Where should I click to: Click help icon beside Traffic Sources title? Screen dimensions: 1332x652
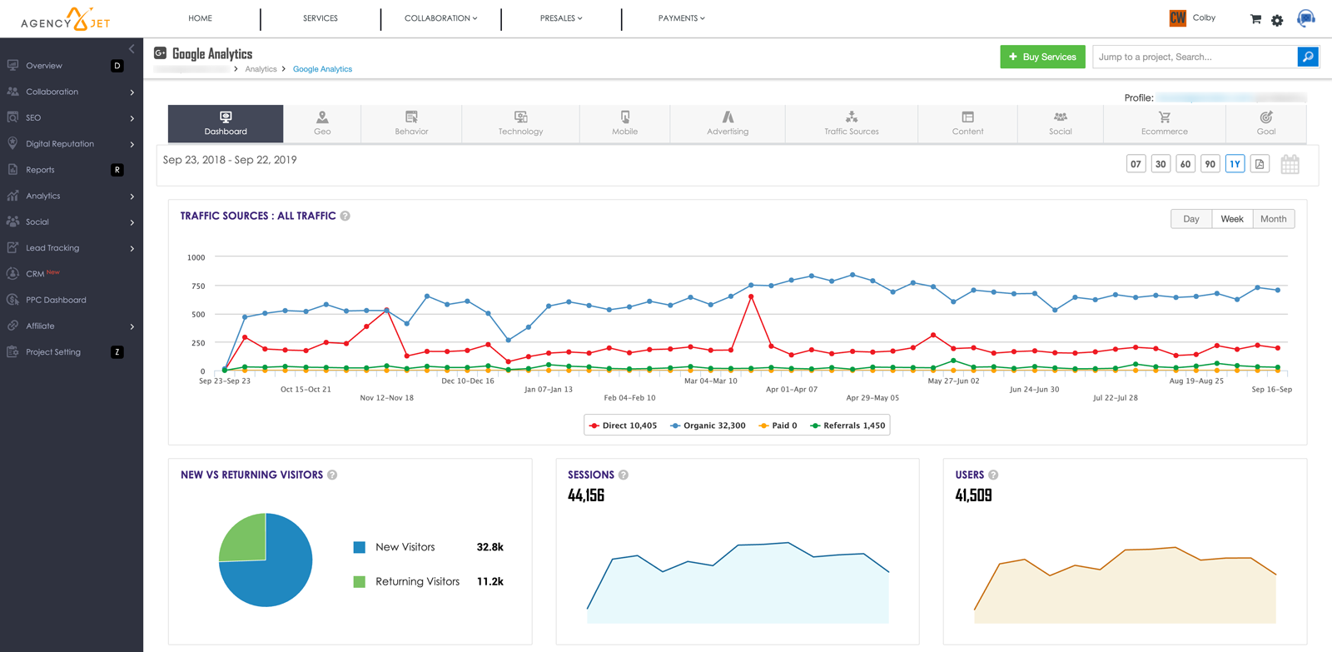point(345,217)
